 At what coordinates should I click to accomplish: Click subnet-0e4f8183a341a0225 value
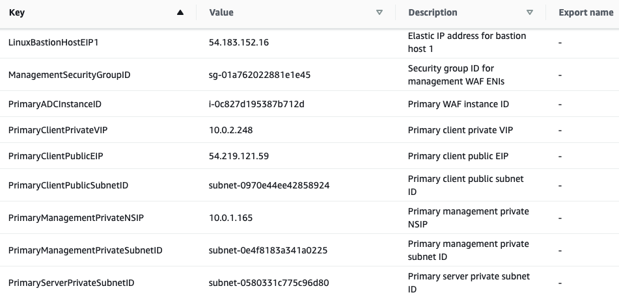(x=268, y=250)
